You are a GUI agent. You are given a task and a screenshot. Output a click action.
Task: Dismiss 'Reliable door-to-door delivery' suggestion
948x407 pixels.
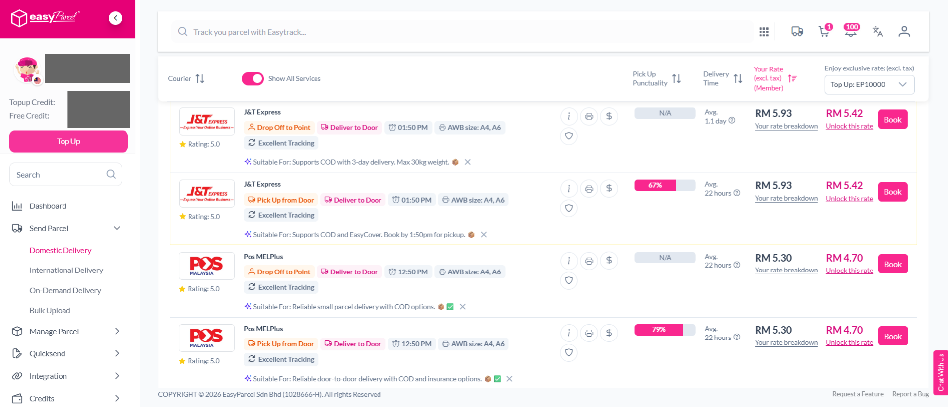509,379
